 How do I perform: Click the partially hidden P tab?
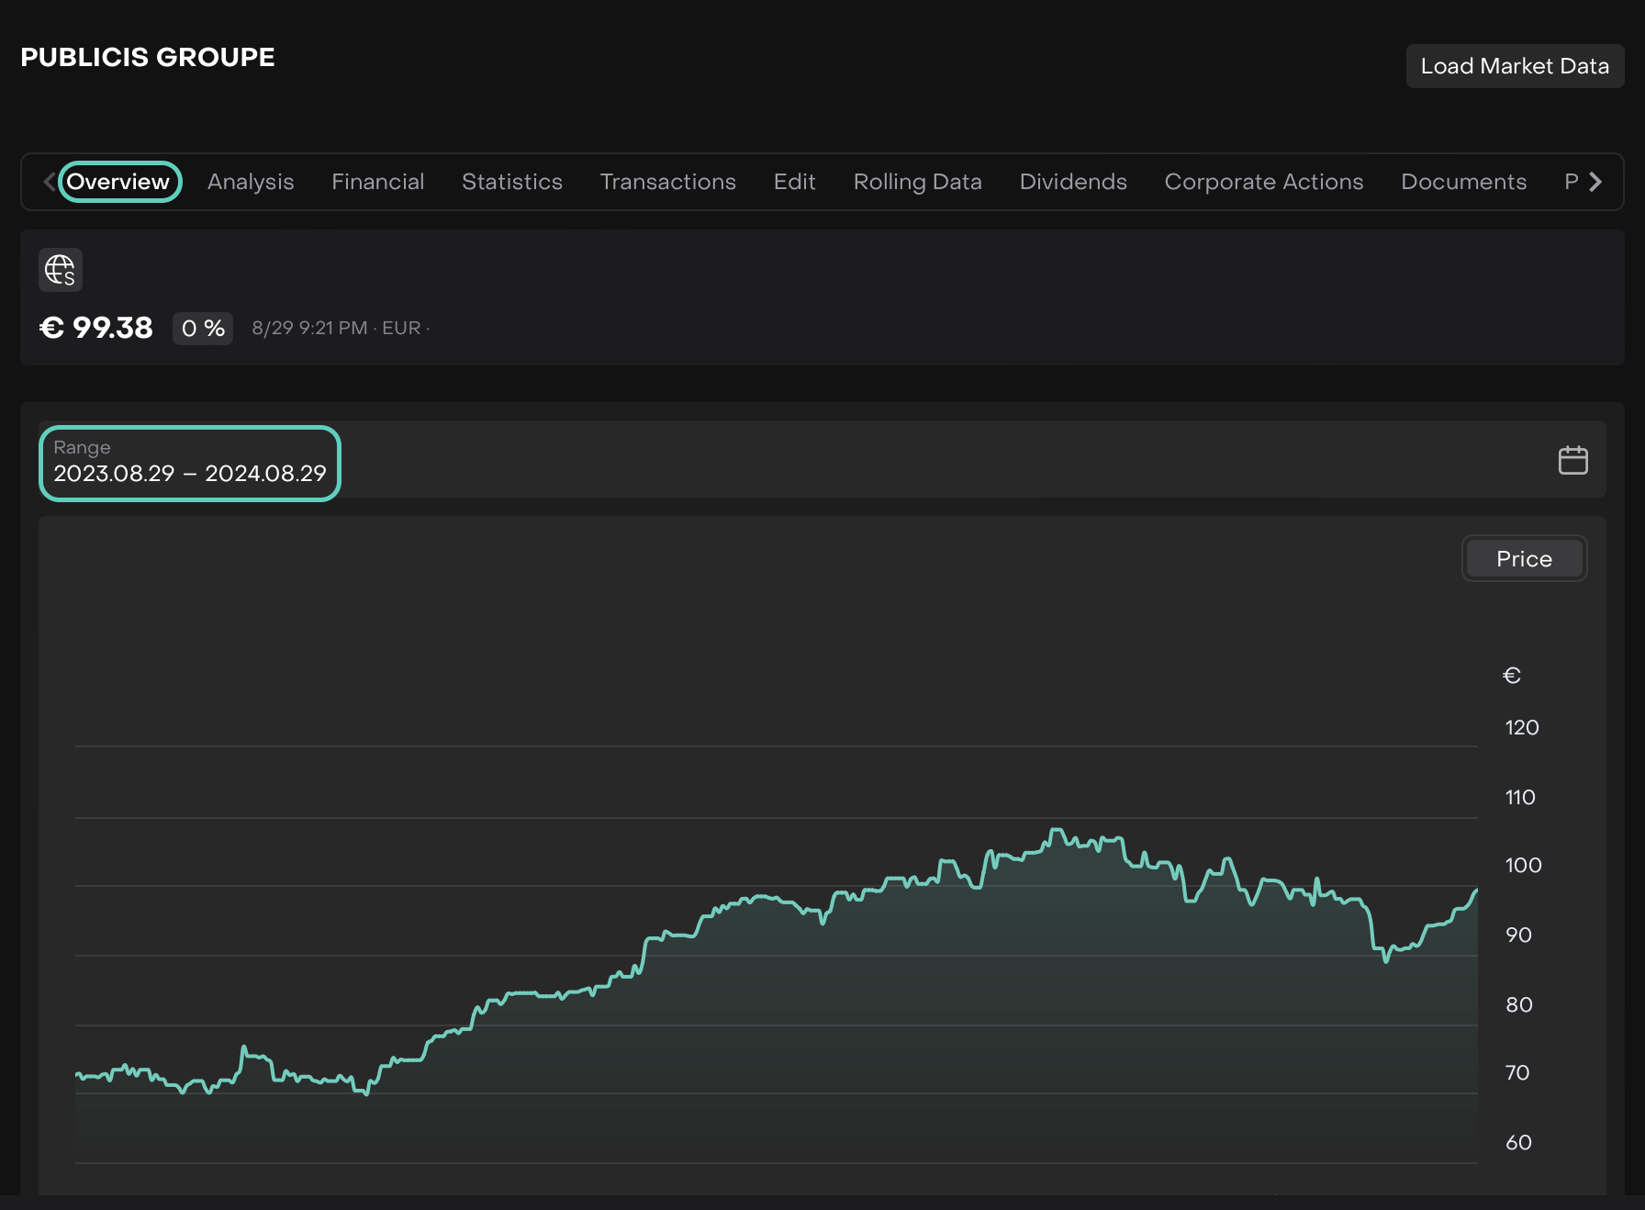coord(1571,182)
